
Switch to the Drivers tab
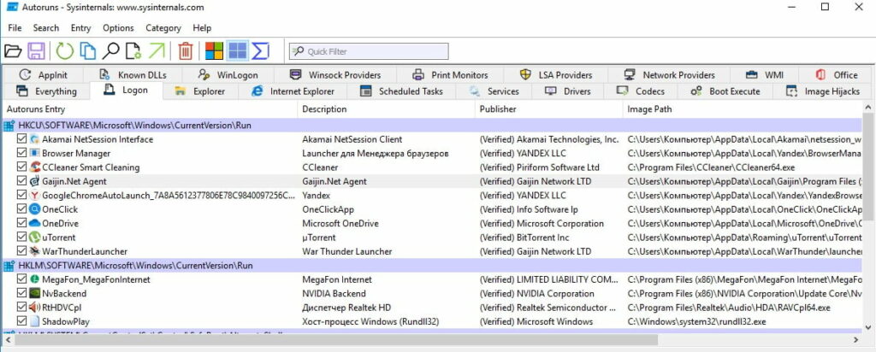[567, 91]
